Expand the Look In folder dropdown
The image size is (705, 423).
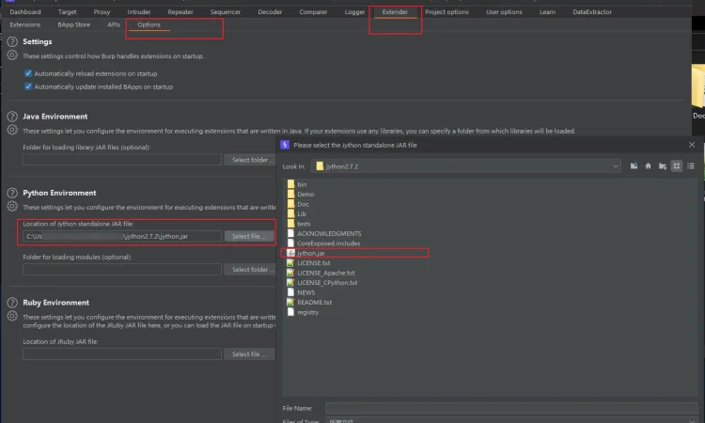[x=615, y=166]
